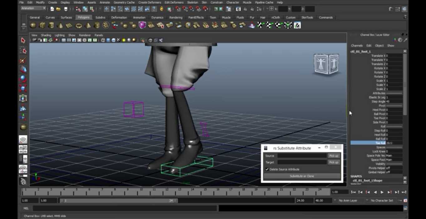Click Pick up button next to Source
The image size is (426, 219).
334,156
